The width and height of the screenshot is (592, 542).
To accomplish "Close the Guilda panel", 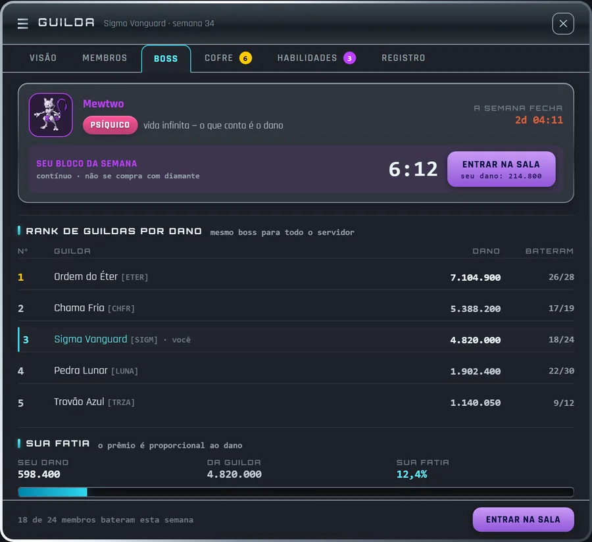I will [563, 24].
